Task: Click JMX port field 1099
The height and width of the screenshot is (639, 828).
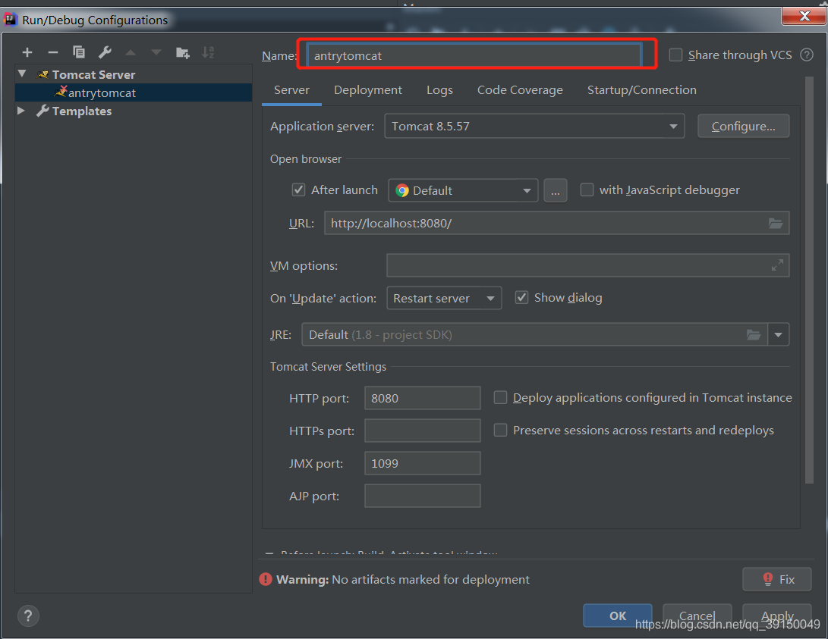Action: point(423,463)
